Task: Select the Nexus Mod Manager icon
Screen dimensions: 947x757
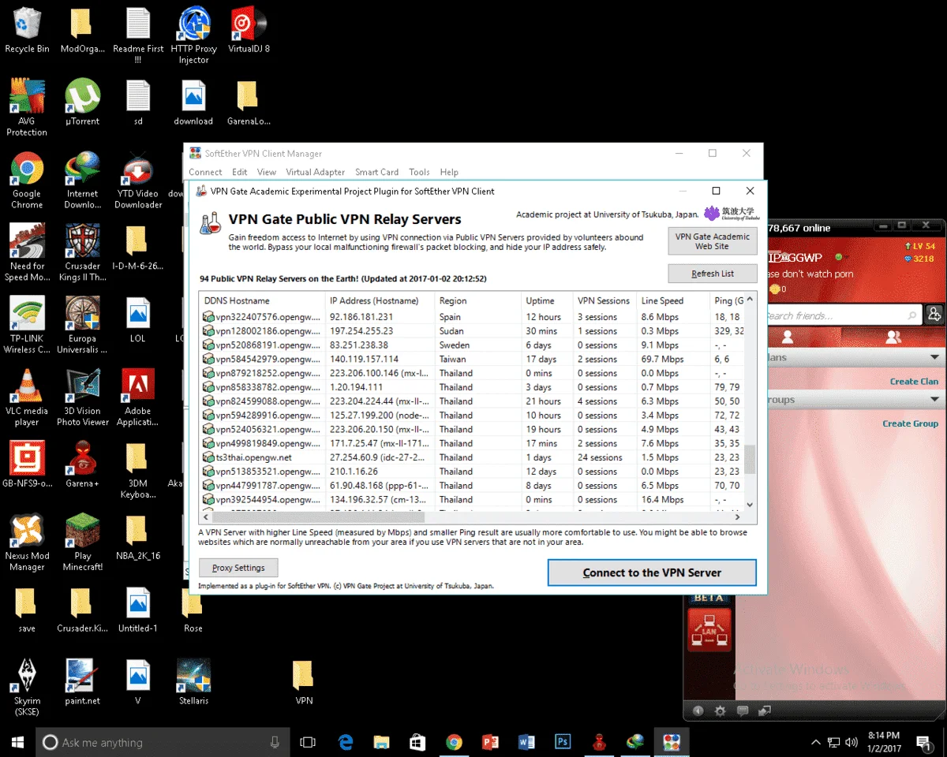Action: pos(27,543)
